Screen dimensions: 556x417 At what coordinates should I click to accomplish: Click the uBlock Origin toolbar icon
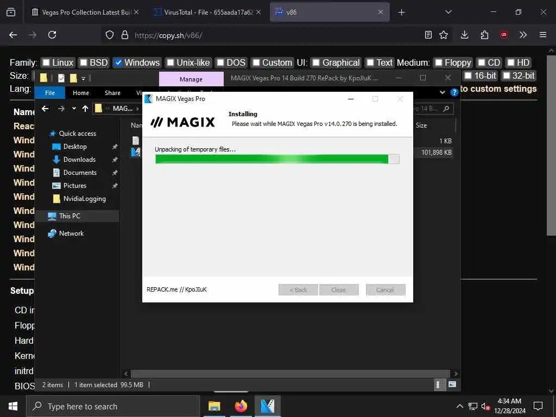(504, 35)
